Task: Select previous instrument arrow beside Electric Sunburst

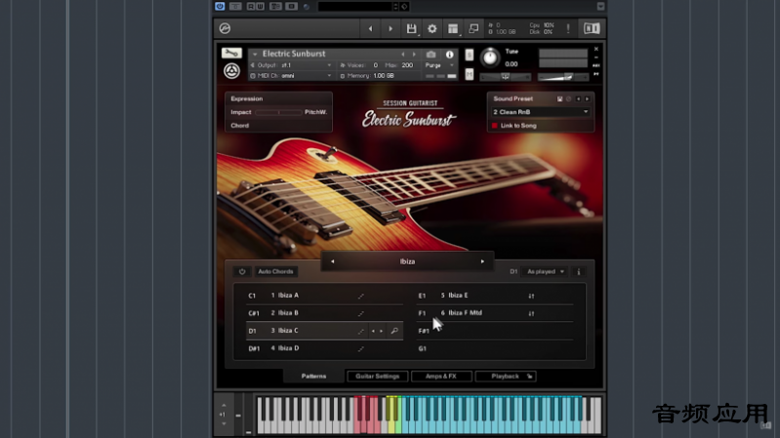Action: 403,54
